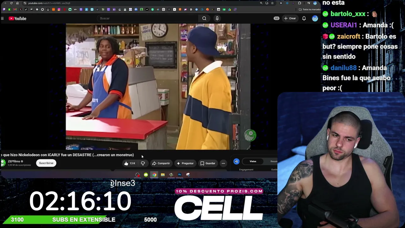
Task: Open File Explorer from the taskbar
Action: (163, 175)
